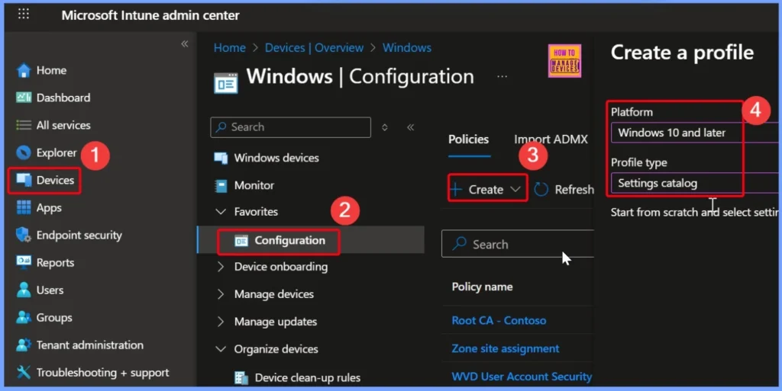Click the All services list icon

(24, 125)
